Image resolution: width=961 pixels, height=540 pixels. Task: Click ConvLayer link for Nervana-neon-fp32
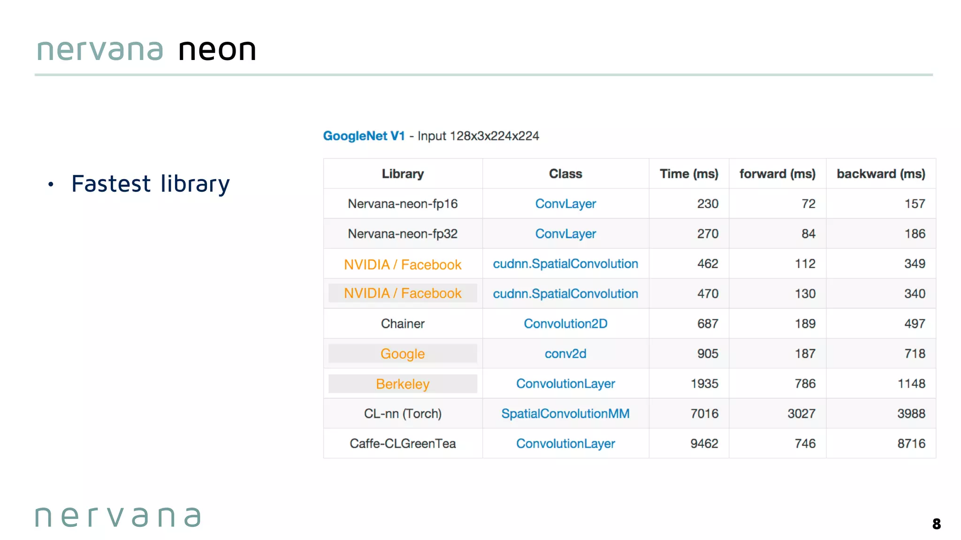[x=565, y=234]
